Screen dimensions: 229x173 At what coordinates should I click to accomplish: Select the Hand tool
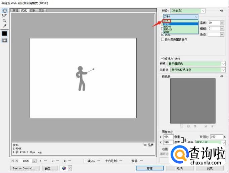pyautogui.click(x=4, y=10)
